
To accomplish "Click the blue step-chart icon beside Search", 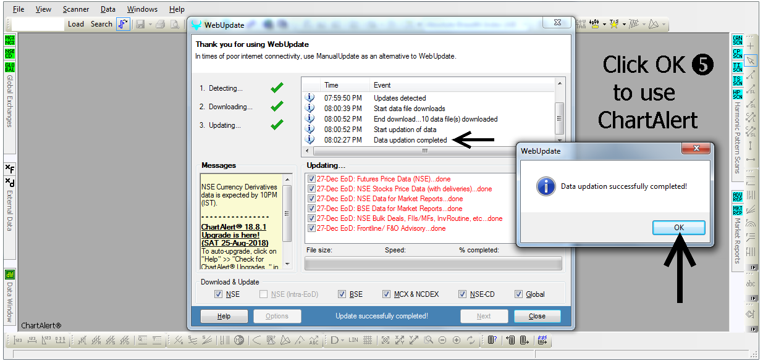I will pos(123,24).
